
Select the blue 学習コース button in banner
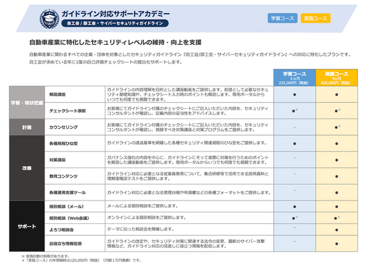(282, 18)
